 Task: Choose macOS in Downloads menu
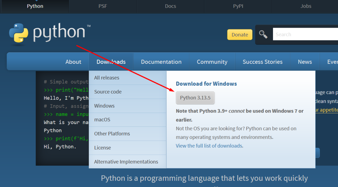pyautogui.click(x=127, y=120)
